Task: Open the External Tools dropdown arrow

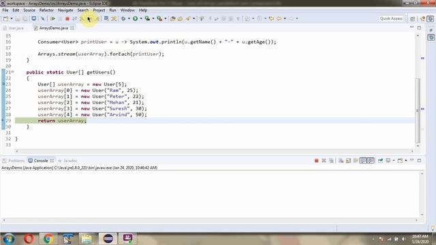Action: (x=166, y=18)
